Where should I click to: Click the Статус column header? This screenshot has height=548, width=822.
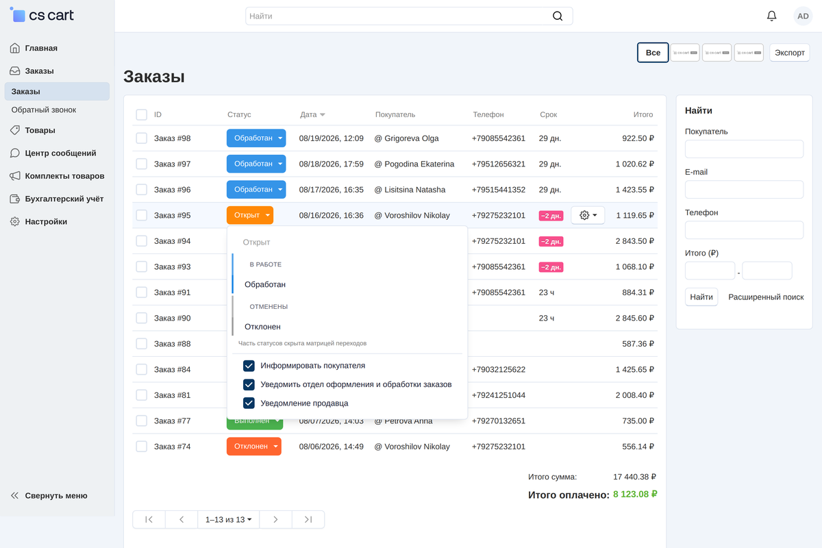pos(239,114)
